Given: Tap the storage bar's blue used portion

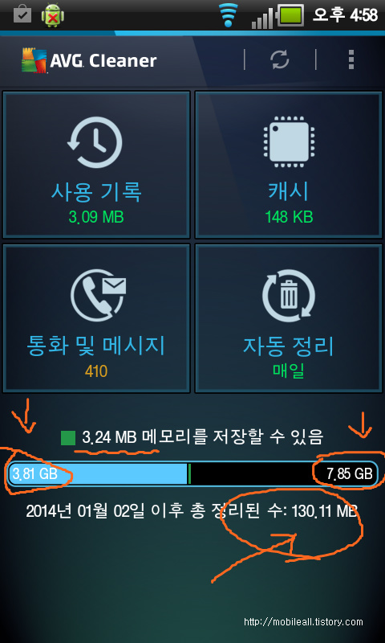Looking at the screenshot, I should (x=98, y=474).
